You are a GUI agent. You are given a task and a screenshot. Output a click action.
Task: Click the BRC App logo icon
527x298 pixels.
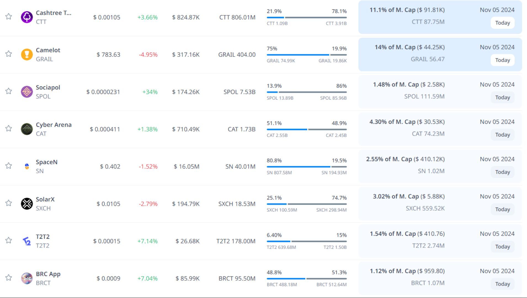click(27, 278)
